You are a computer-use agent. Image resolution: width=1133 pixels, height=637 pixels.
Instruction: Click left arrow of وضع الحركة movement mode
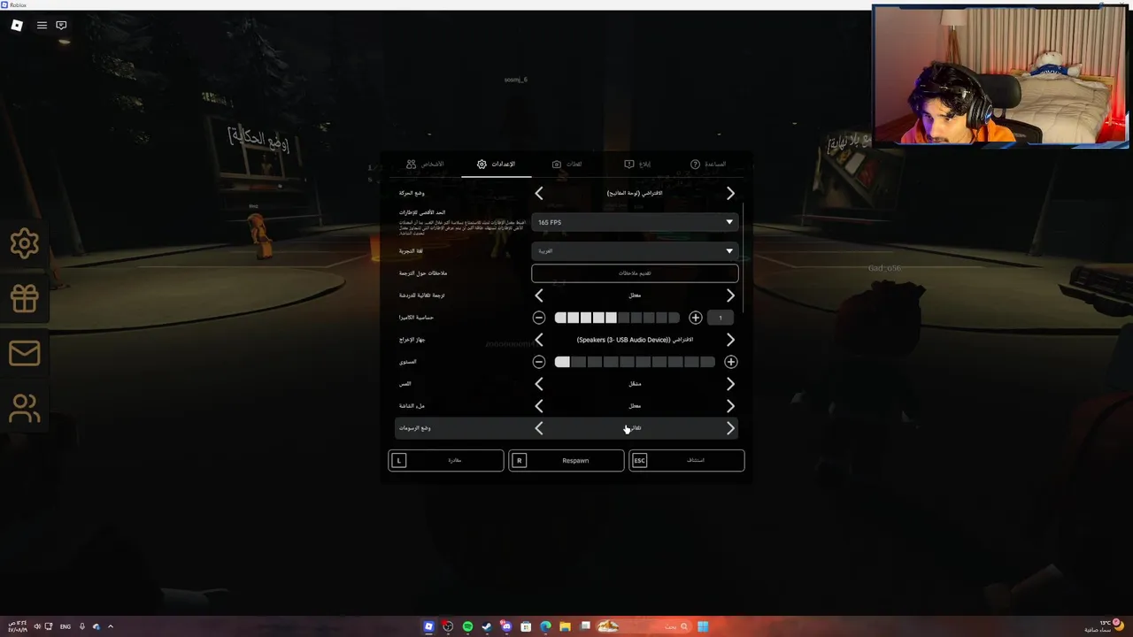click(539, 193)
